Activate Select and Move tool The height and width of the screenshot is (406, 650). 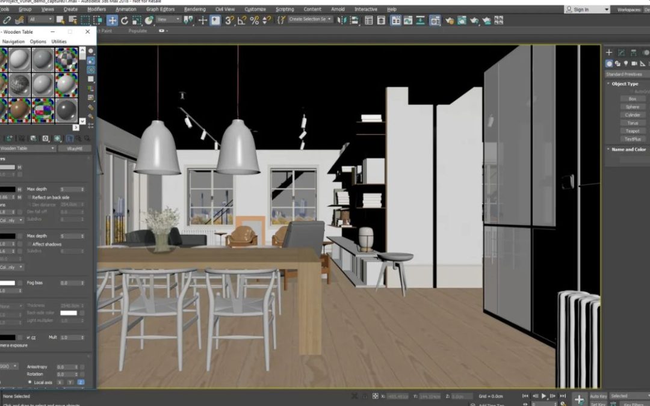(x=112, y=20)
